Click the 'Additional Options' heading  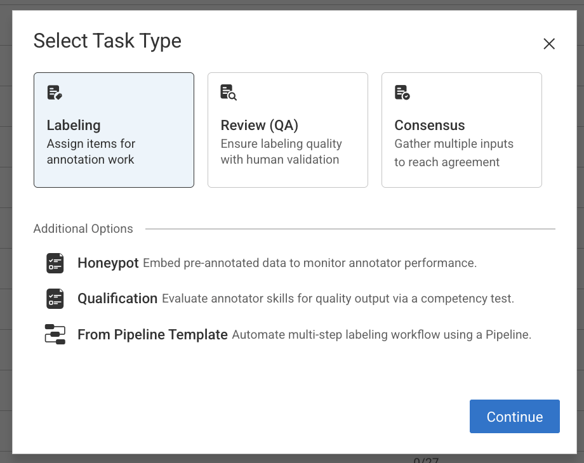83,228
